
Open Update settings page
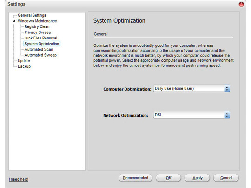24,61
